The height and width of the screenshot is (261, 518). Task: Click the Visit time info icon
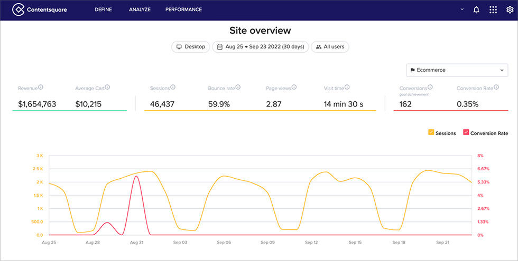[347, 87]
